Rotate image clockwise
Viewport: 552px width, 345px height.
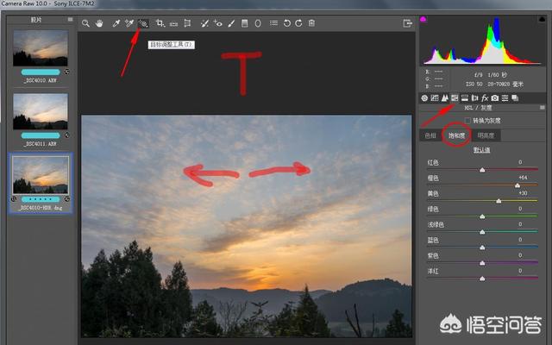click(x=299, y=23)
